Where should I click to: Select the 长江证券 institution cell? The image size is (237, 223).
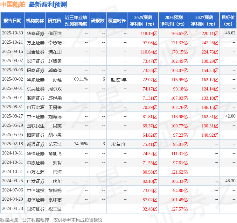pos(36,61)
